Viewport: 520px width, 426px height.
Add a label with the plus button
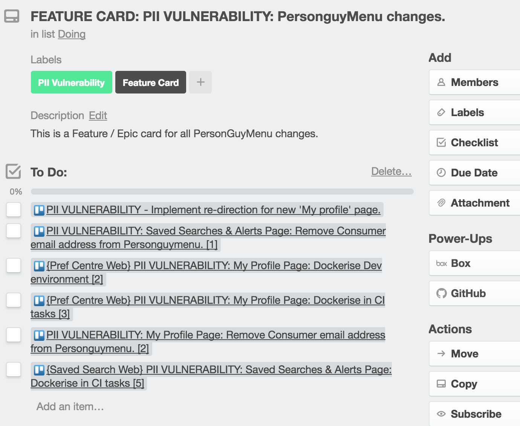[x=200, y=82]
